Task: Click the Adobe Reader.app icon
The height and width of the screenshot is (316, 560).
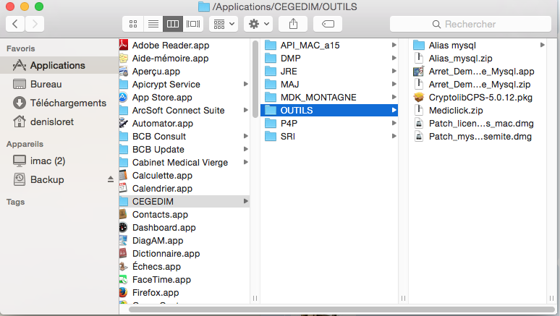Action: coord(124,45)
